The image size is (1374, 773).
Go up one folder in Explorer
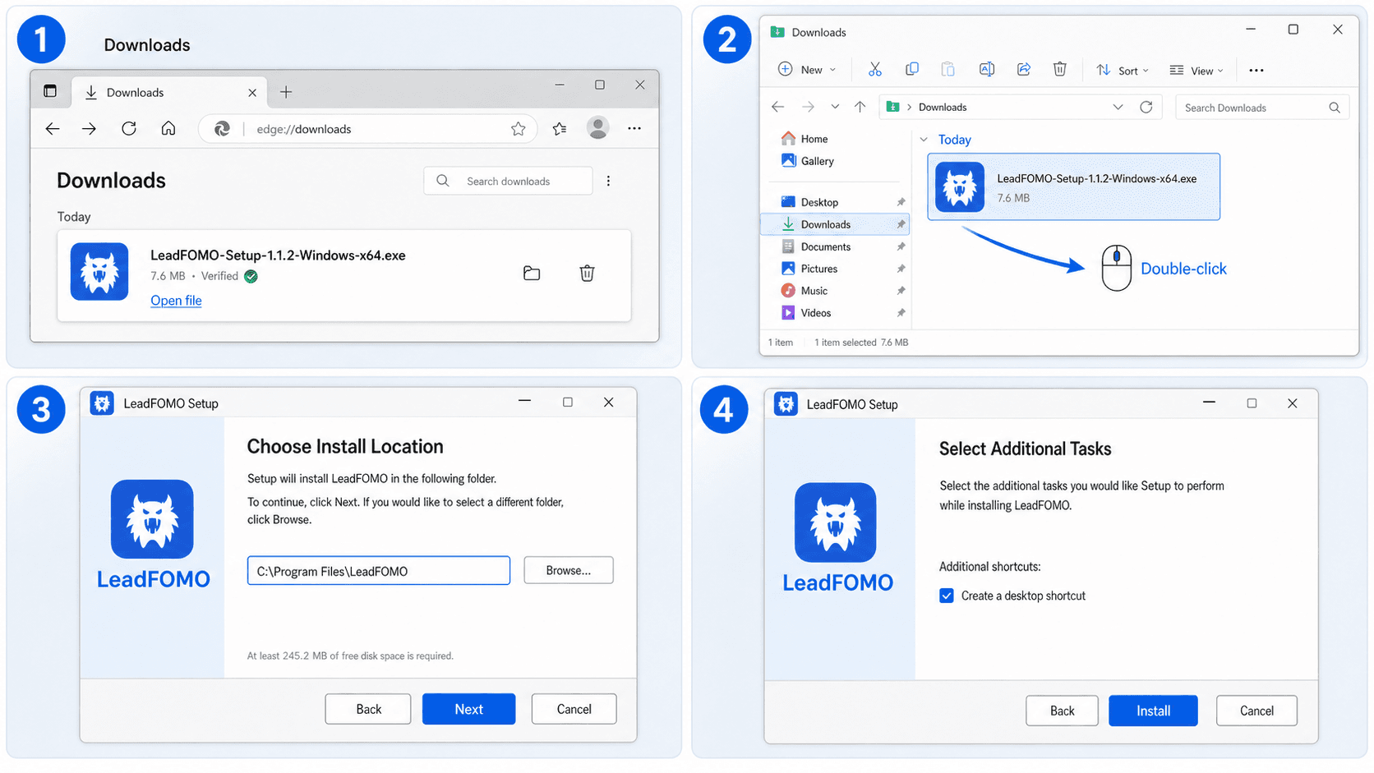pyautogui.click(x=860, y=107)
